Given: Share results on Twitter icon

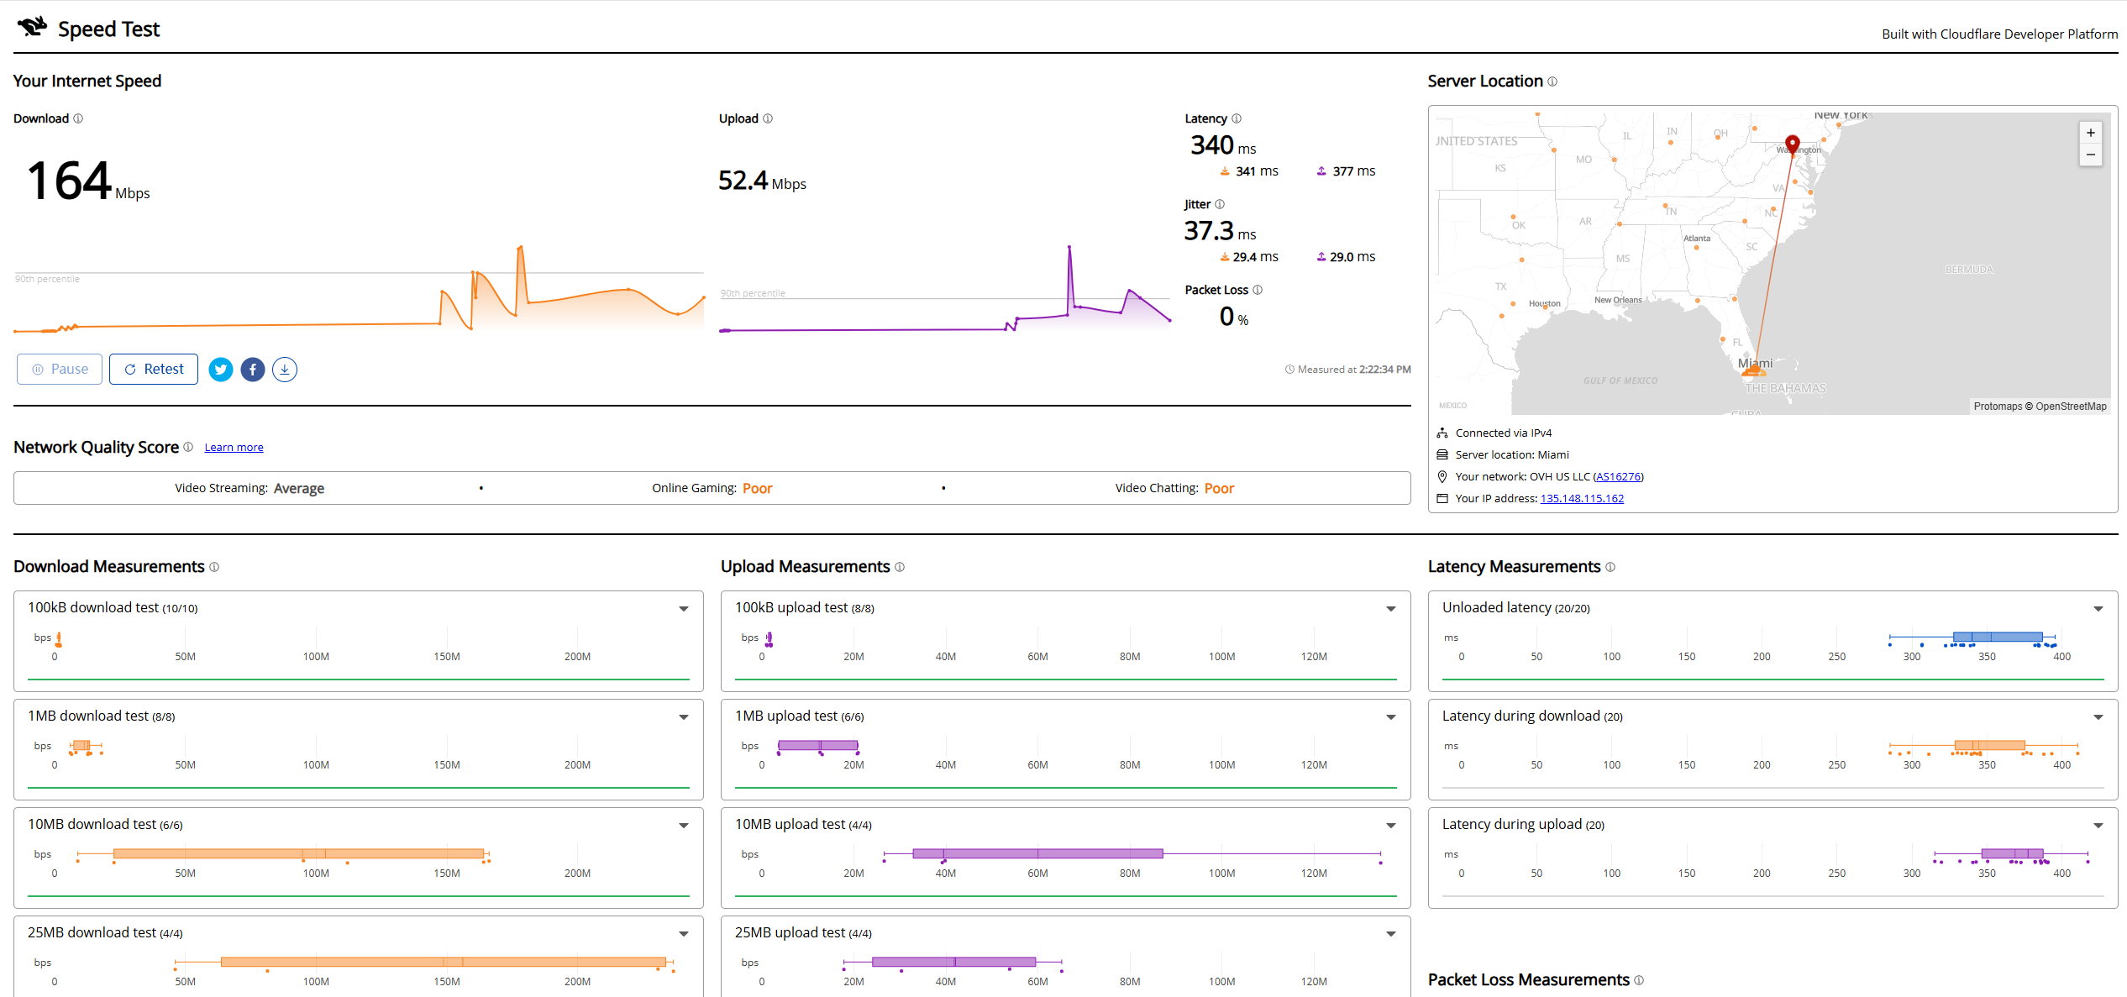Looking at the screenshot, I should (221, 370).
